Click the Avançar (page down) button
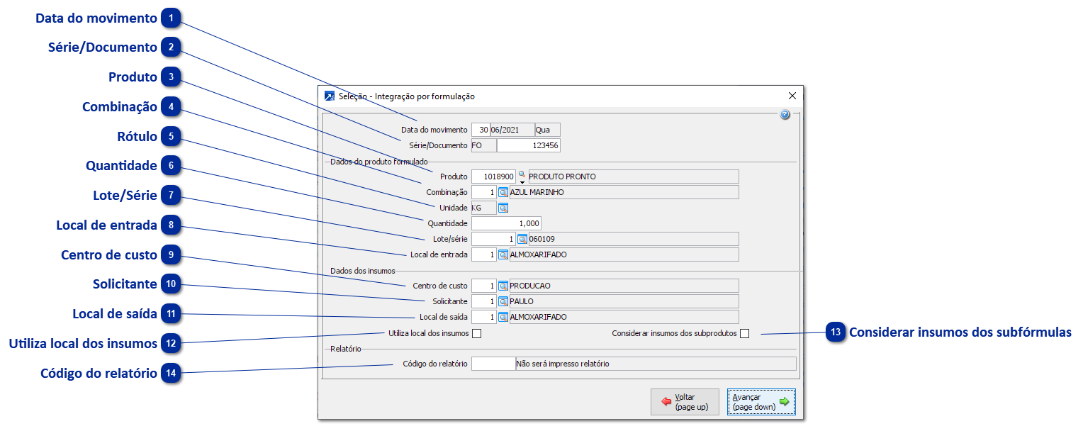The width and height of the screenshot is (1083, 431). [x=761, y=402]
